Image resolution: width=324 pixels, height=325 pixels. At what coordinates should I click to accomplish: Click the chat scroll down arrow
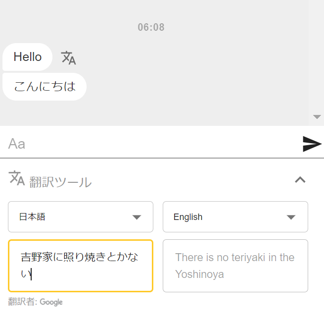click(x=317, y=117)
